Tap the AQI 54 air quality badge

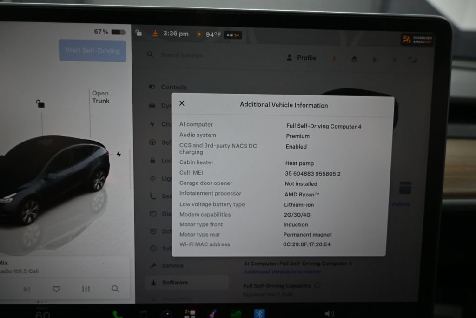(233, 35)
